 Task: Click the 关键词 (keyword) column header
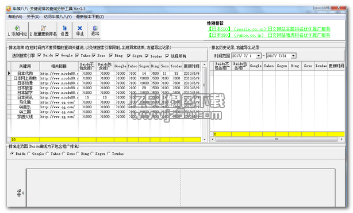pyautogui.click(x=25, y=66)
